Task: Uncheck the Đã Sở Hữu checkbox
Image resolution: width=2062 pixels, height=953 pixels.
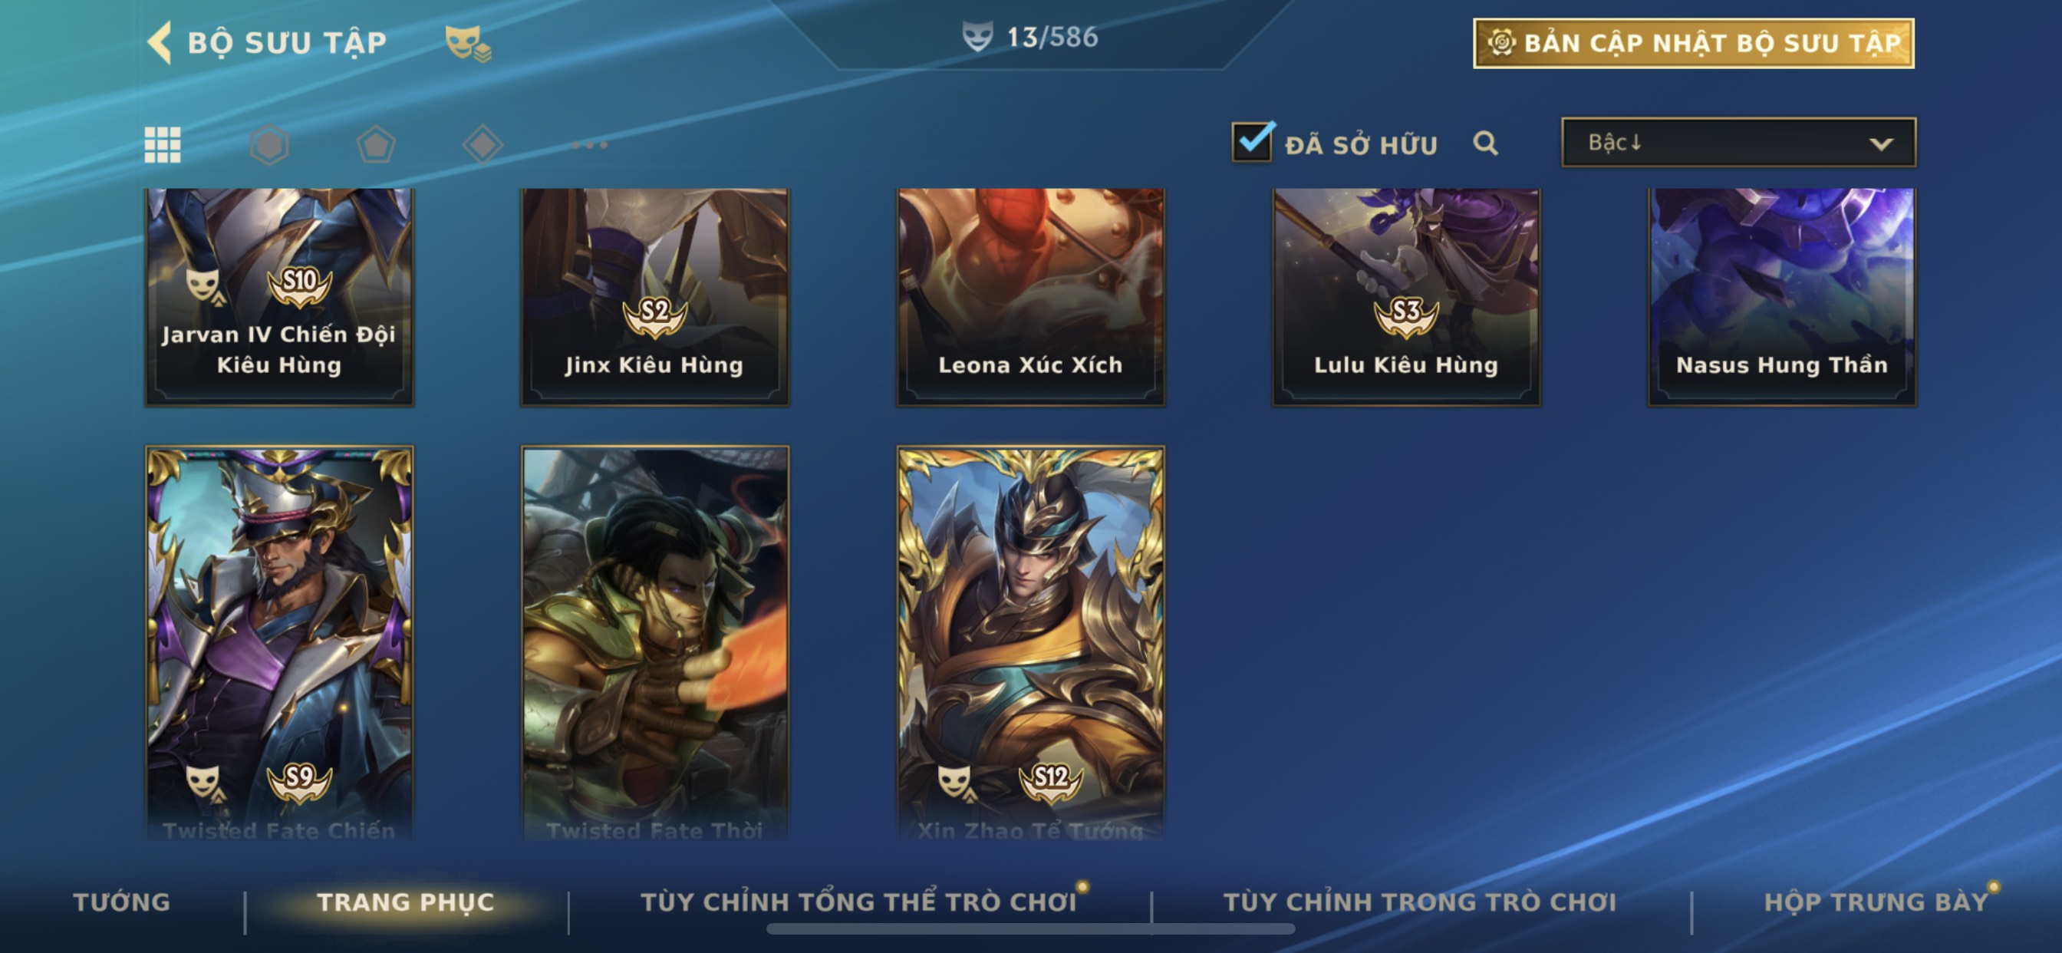Action: point(1253,143)
